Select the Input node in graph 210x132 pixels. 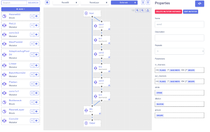pyautogui.click(x=92, y=13)
